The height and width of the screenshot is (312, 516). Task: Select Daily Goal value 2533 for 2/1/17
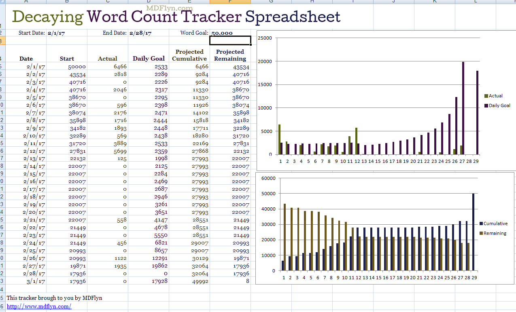pos(161,67)
